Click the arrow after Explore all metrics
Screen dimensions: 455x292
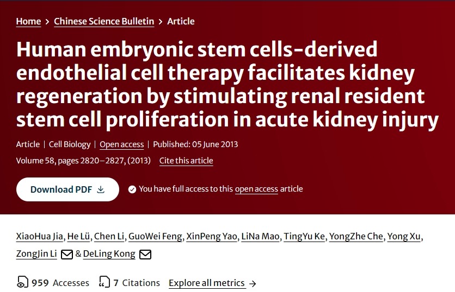[252, 283]
